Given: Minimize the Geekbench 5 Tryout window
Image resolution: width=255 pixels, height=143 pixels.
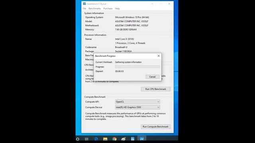Looking at the screenshot, I should 152,4.
